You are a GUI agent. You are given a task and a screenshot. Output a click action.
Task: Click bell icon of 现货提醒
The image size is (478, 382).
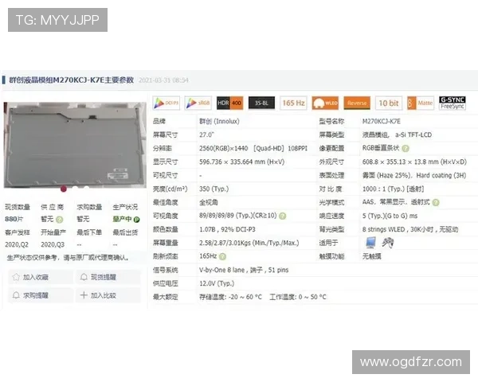84,277
